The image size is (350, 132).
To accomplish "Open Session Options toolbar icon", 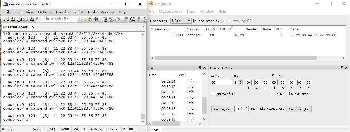I will point(126,19).
